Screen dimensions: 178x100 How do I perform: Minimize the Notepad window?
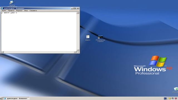point(72,8)
